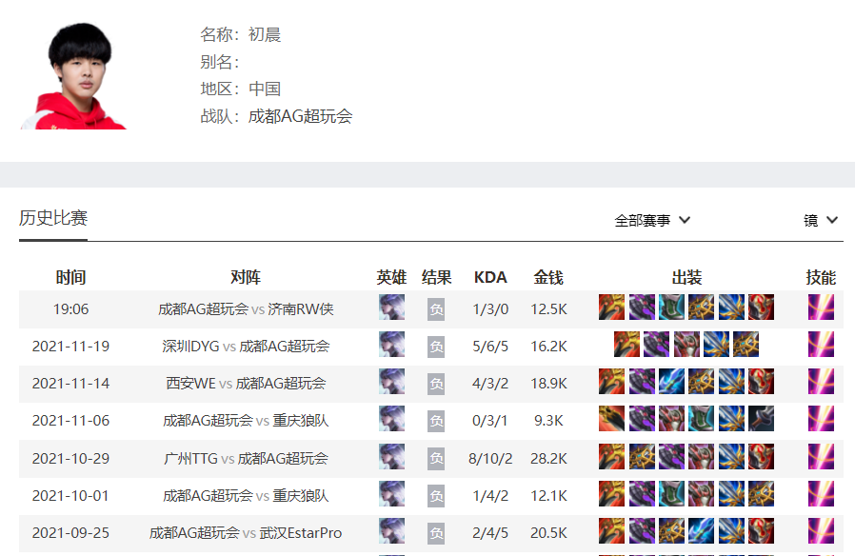Click first item icon in 2021-11-06 row
855x556 pixels.
pos(612,418)
